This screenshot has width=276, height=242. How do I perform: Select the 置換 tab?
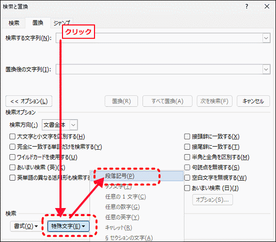[x=38, y=23]
